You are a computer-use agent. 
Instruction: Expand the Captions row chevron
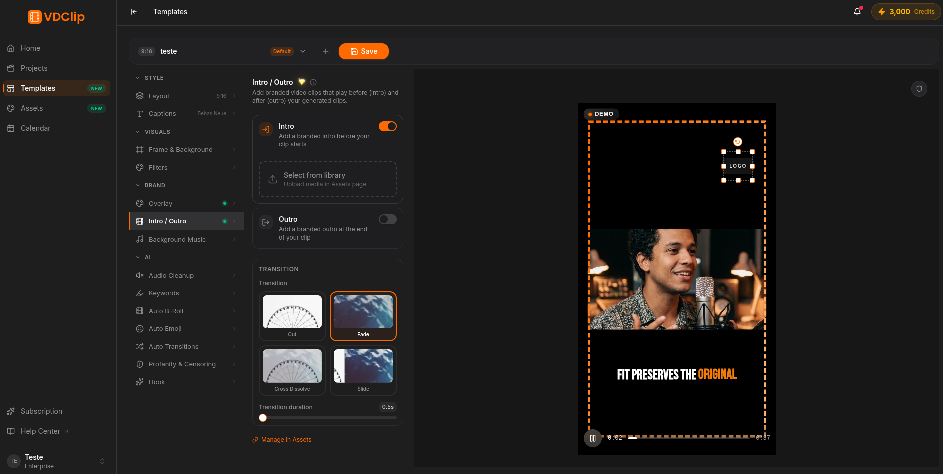pyautogui.click(x=234, y=114)
